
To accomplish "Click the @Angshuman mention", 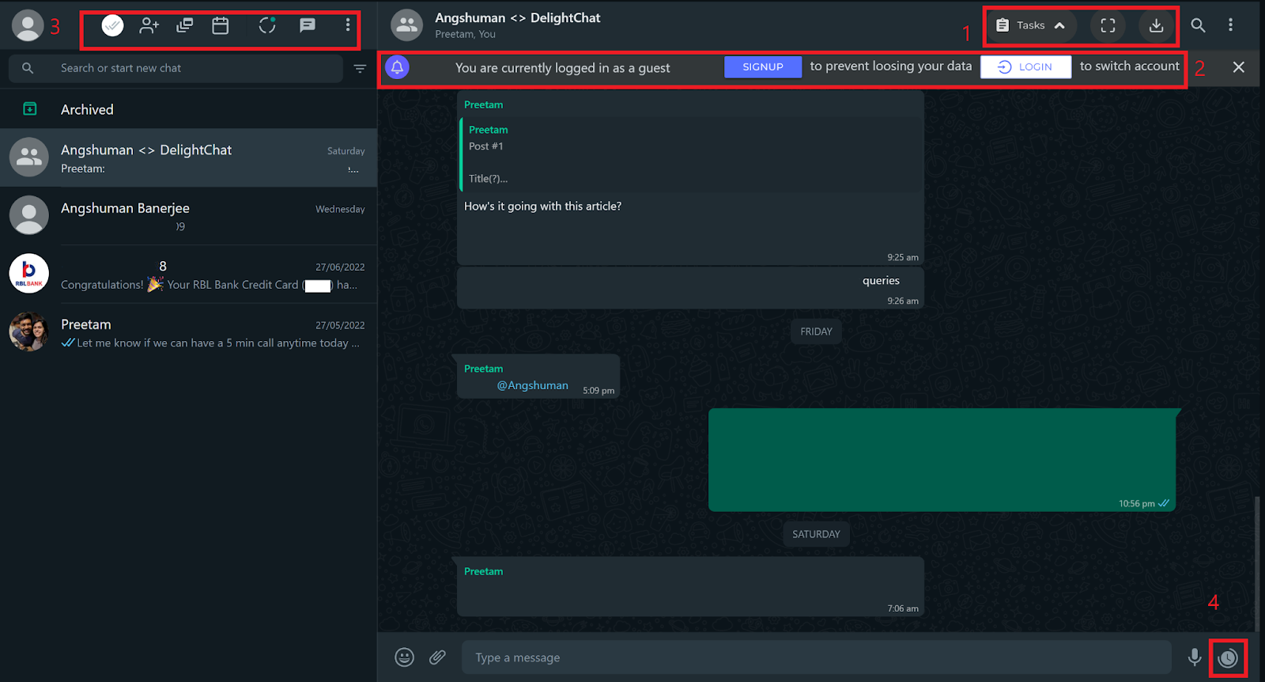I will [x=532, y=385].
